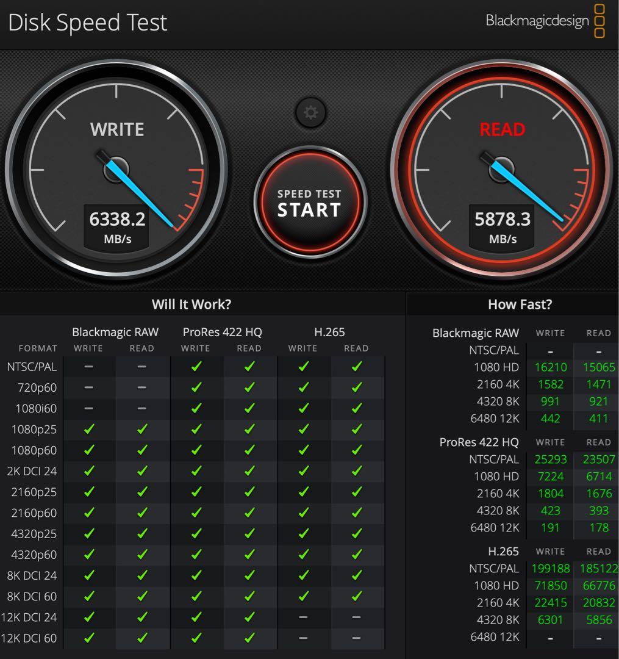This screenshot has width=619, height=659.
Task: Click the ProRes 422 HQ 1080 HD read value 6714
Action: (x=598, y=477)
